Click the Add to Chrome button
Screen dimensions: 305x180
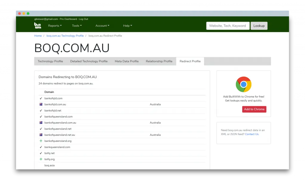point(254,109)
